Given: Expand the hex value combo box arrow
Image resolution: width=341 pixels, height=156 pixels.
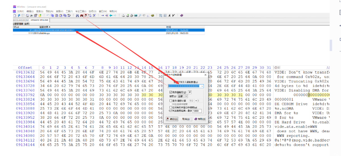Looking at the screenshot, I should 202,86.
